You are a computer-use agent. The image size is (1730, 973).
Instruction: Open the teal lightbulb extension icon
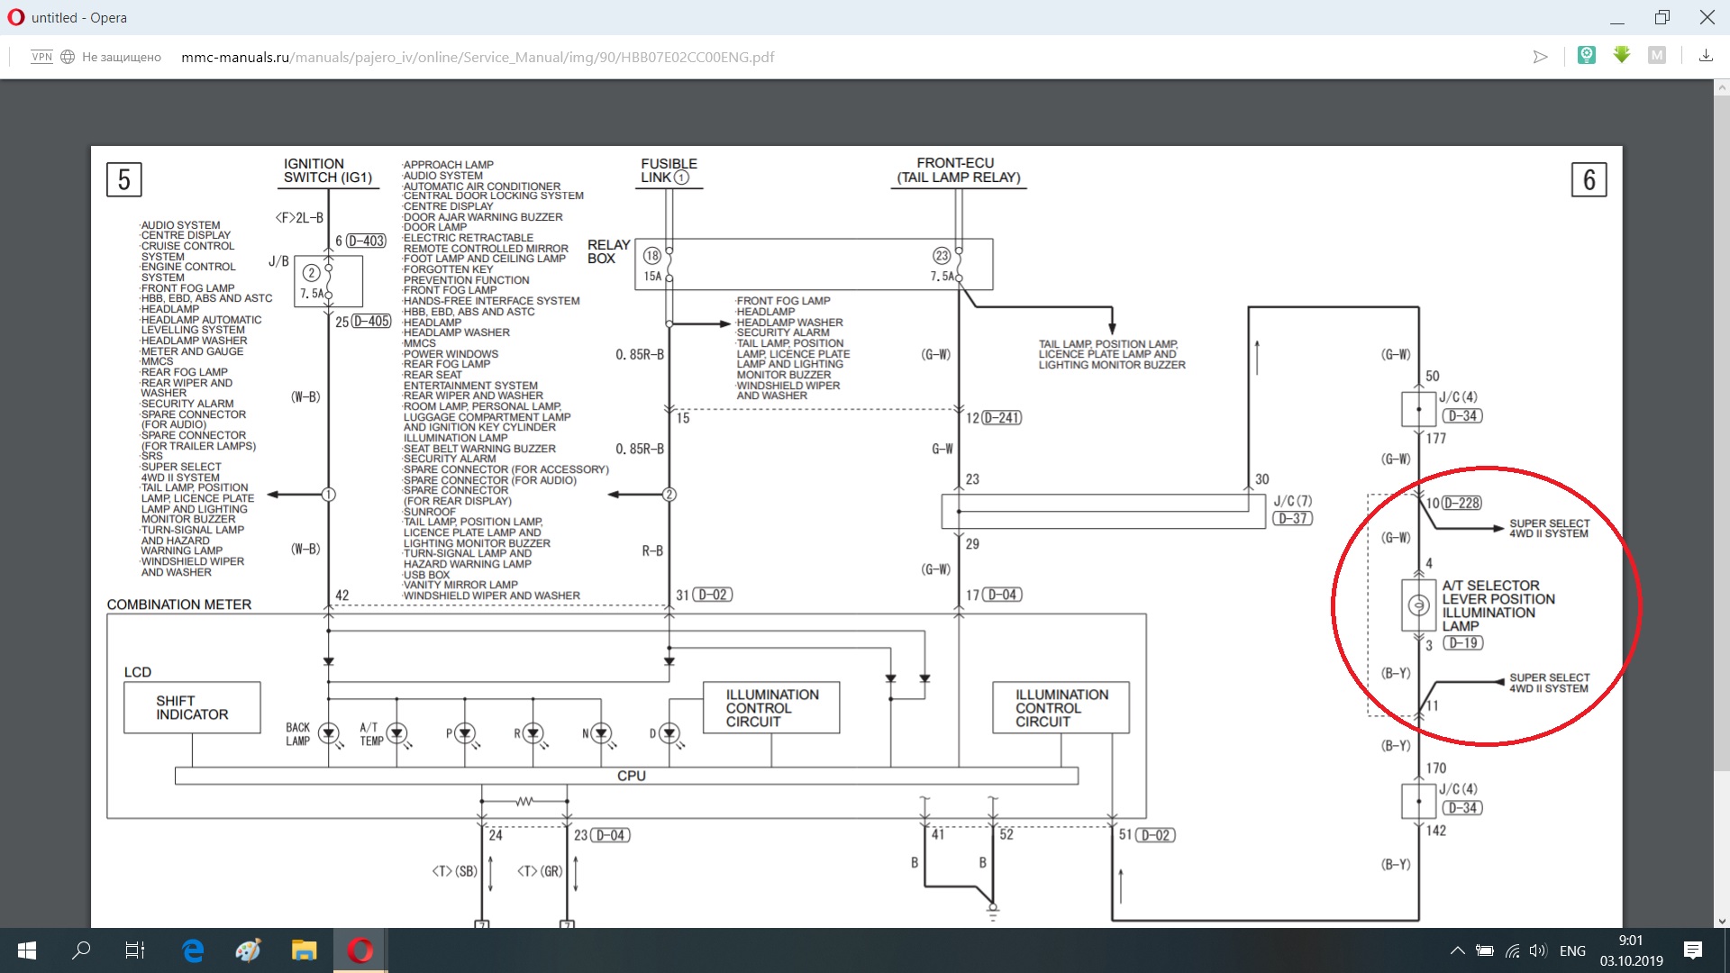pyautogui.click(x=1587, y=56)
